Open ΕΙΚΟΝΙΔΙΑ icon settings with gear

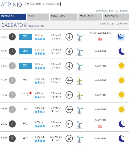point(116,17)
